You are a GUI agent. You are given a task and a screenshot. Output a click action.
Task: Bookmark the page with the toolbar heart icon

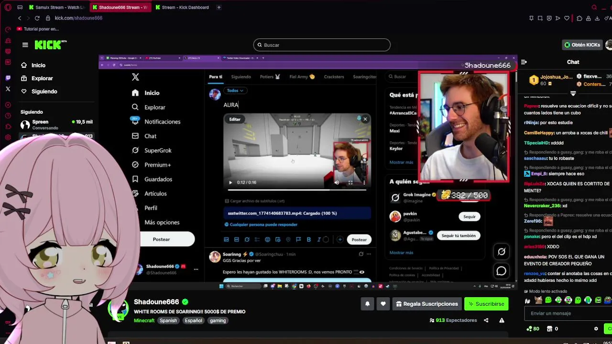[x=567, y=18]
